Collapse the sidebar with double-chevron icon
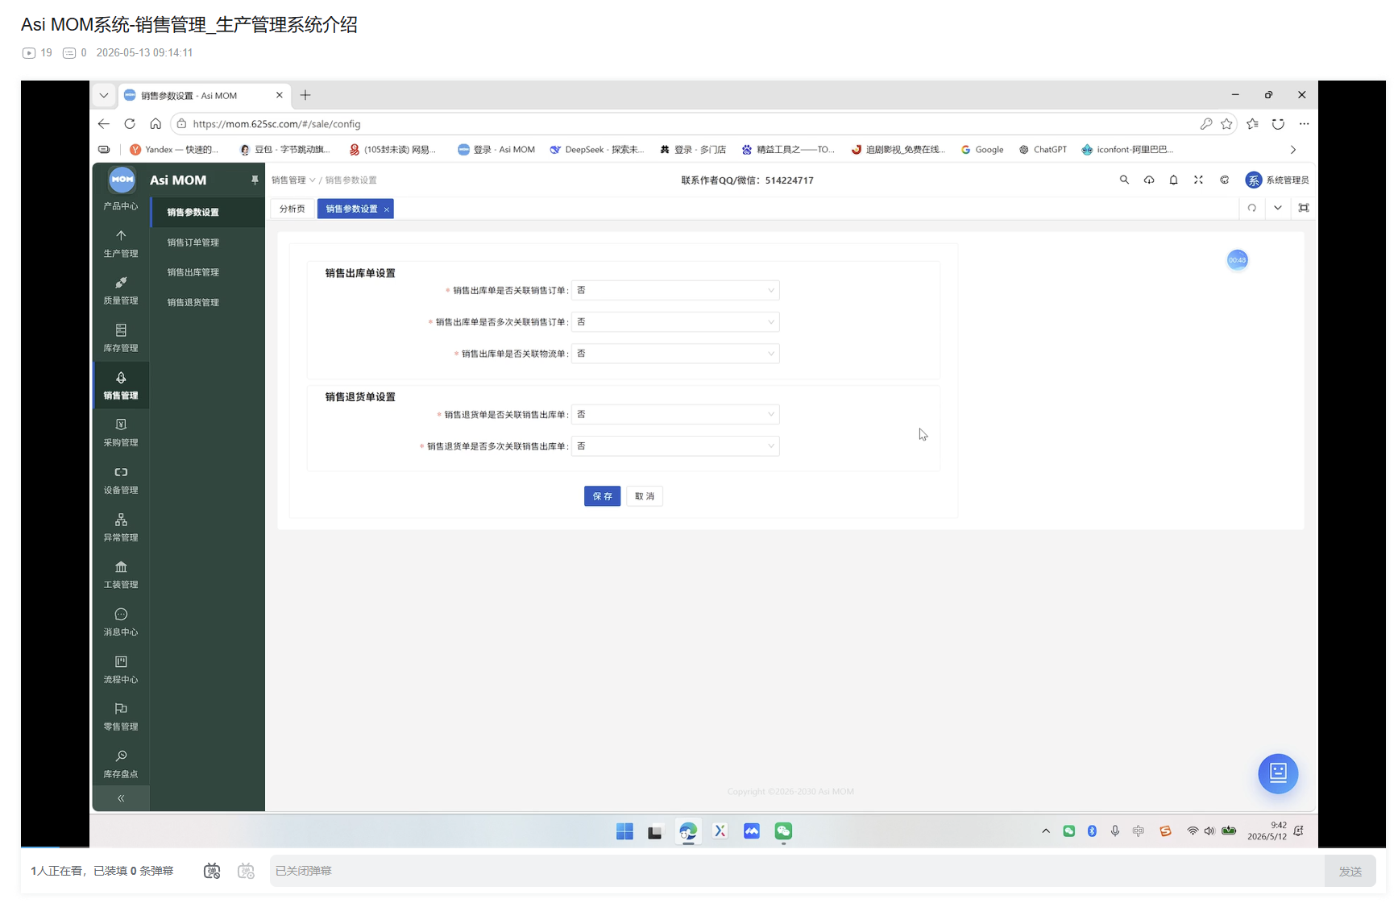Screen dimensions: 1398x903 [x=121, y=798]
